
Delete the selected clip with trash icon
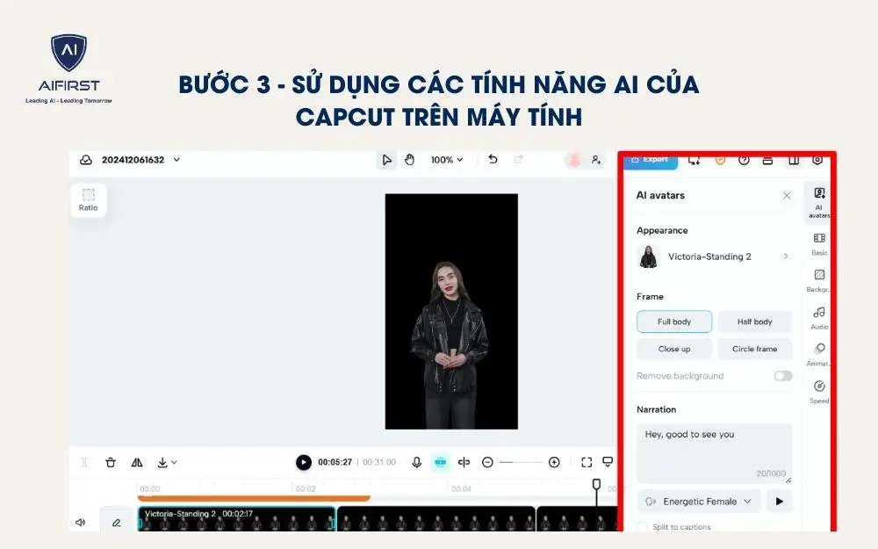tap(111, 462)
